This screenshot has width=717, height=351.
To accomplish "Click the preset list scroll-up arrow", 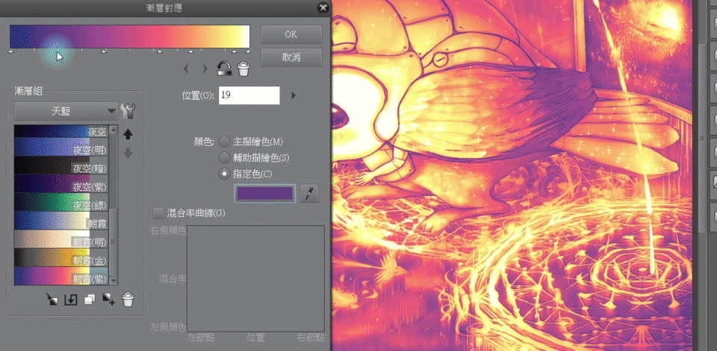I will click(x=114, y=129).
